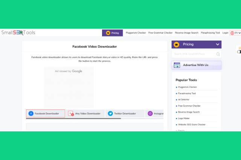Click the sun icon above the theme toggle
This screenshot has height=160, width=241.
tap(239, 48)
